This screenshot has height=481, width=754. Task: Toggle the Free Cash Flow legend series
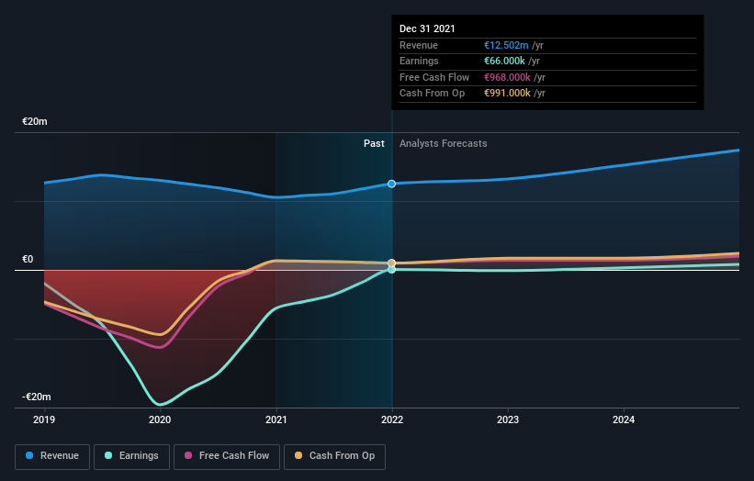(227, 456)
